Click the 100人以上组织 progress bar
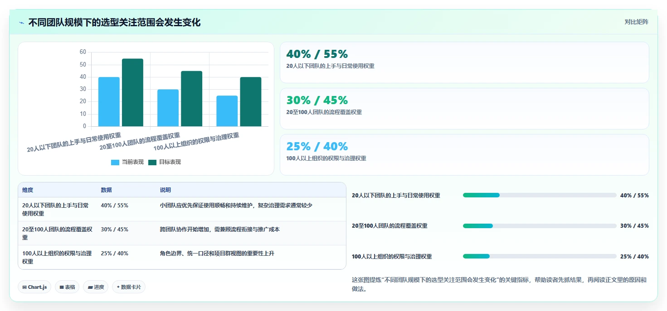667x311 pixels. tap(540, 256)
